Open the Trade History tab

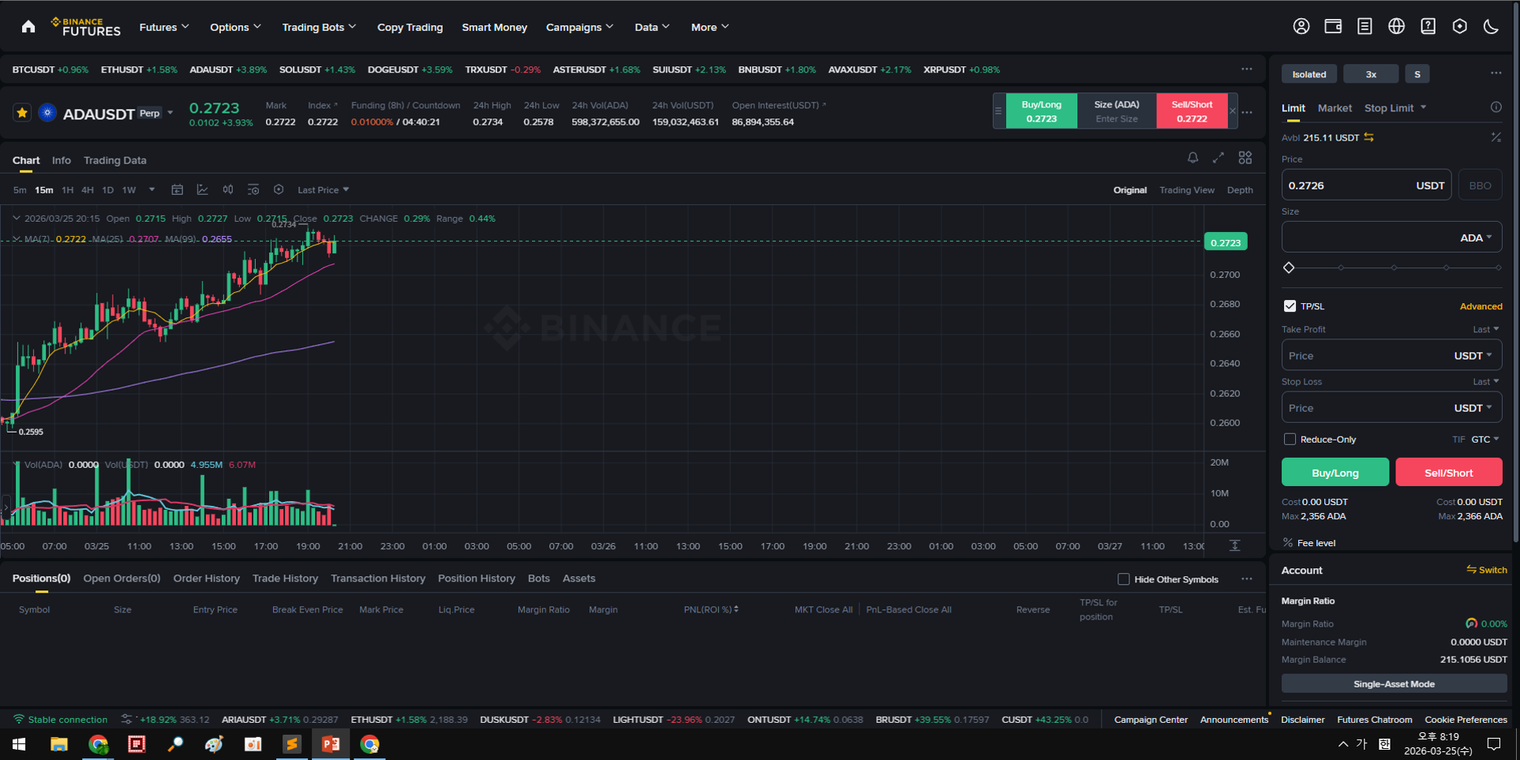click(x=285, y=578)
